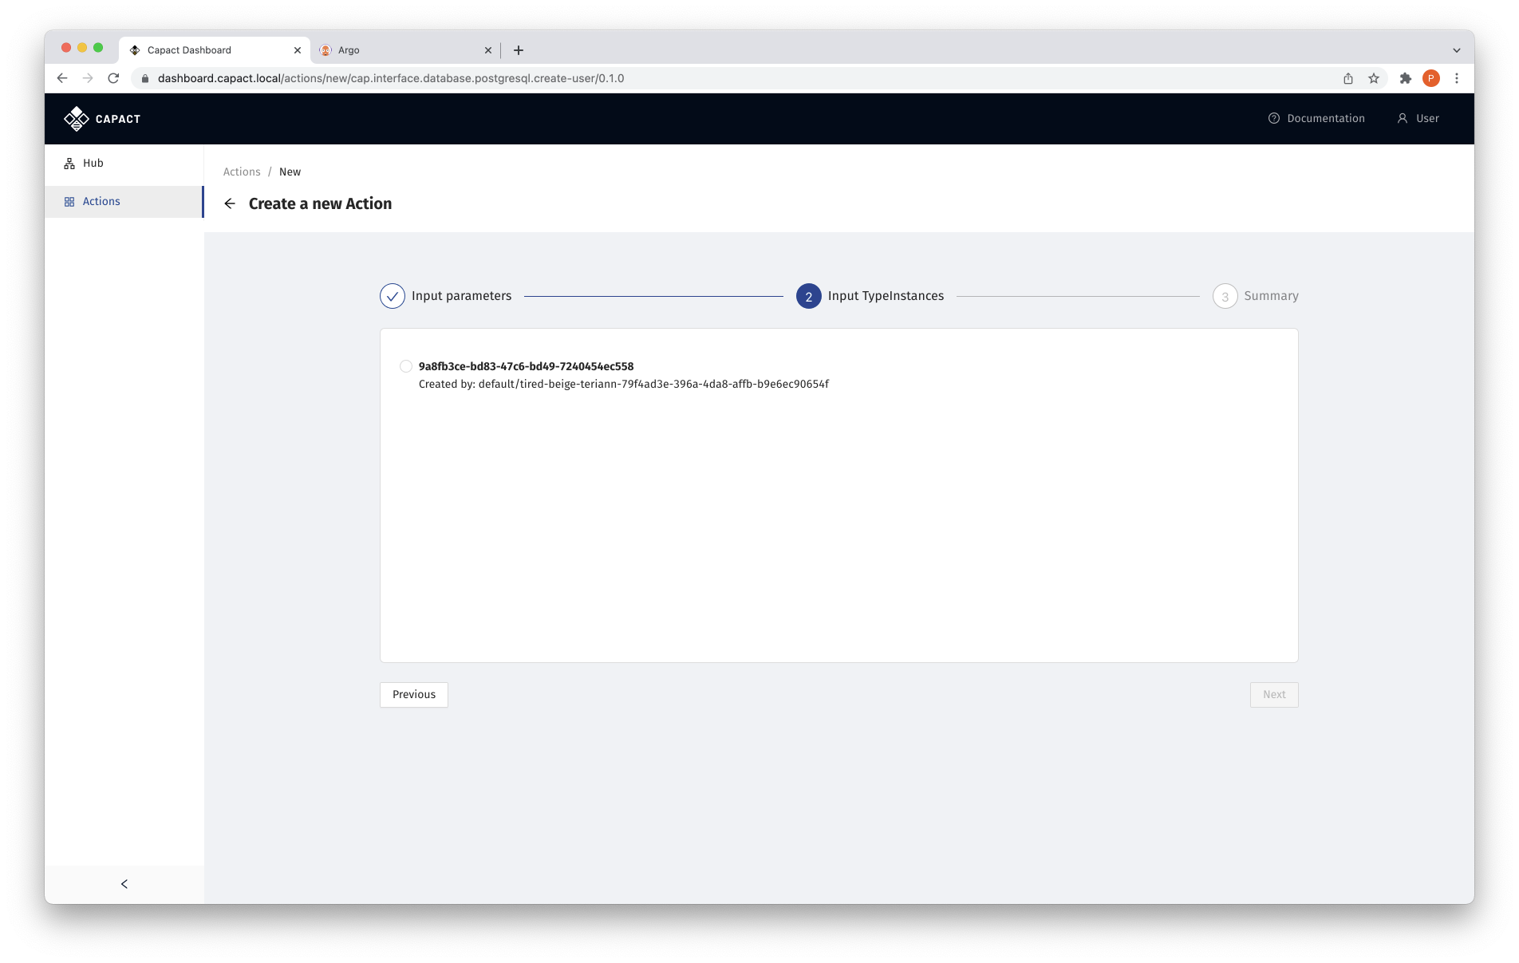
Task: Open the Documentation link
Action: coord(1316,119)
